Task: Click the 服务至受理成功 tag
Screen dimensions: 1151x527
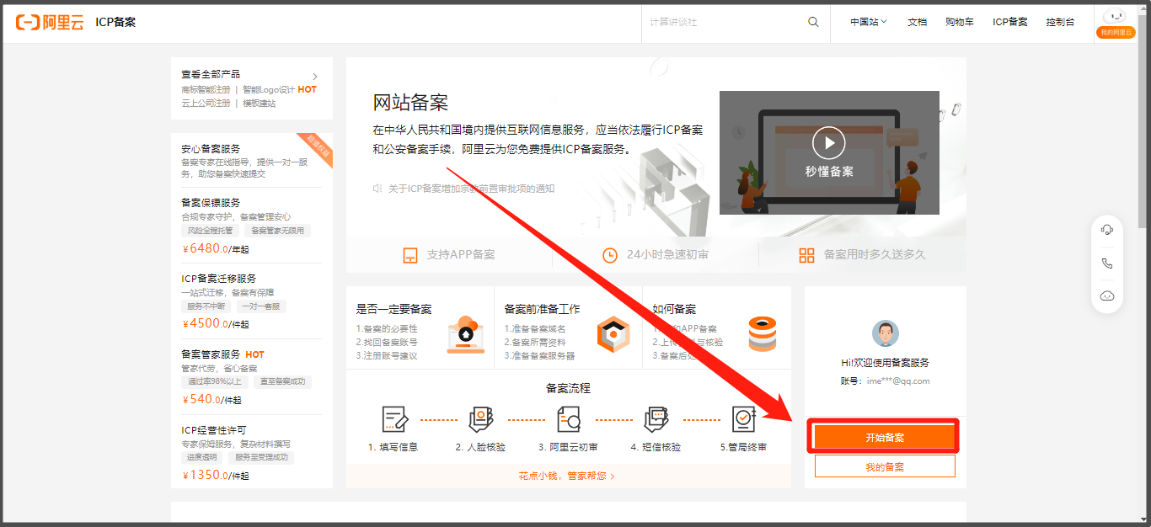Action: point(261,457)
